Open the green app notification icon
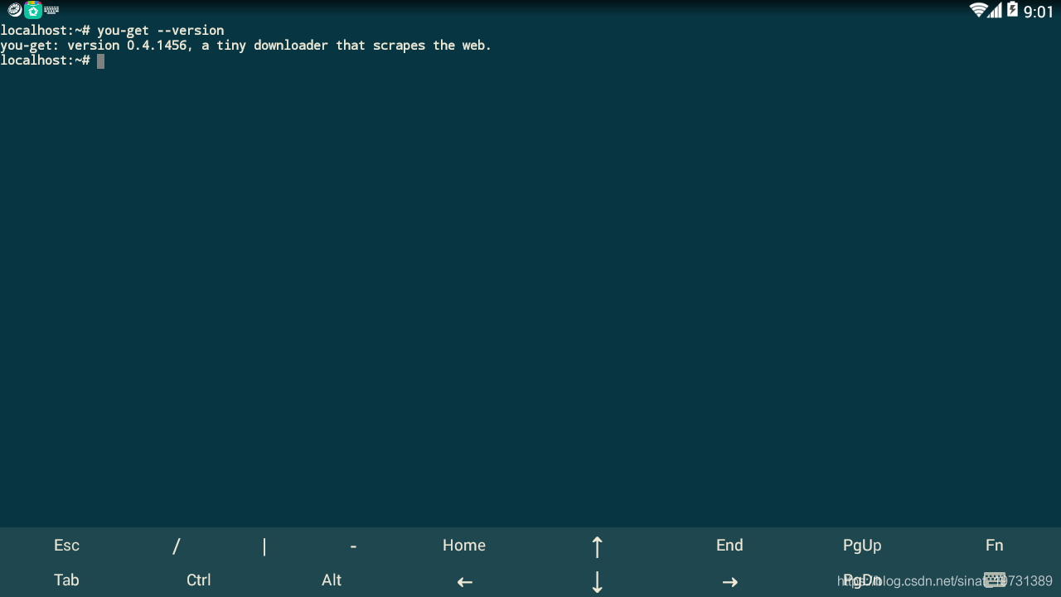Screen dimensions: 1061x597 [x=33, y=10]
